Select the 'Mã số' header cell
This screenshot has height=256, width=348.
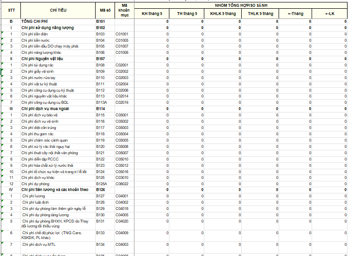click(104, 10)
